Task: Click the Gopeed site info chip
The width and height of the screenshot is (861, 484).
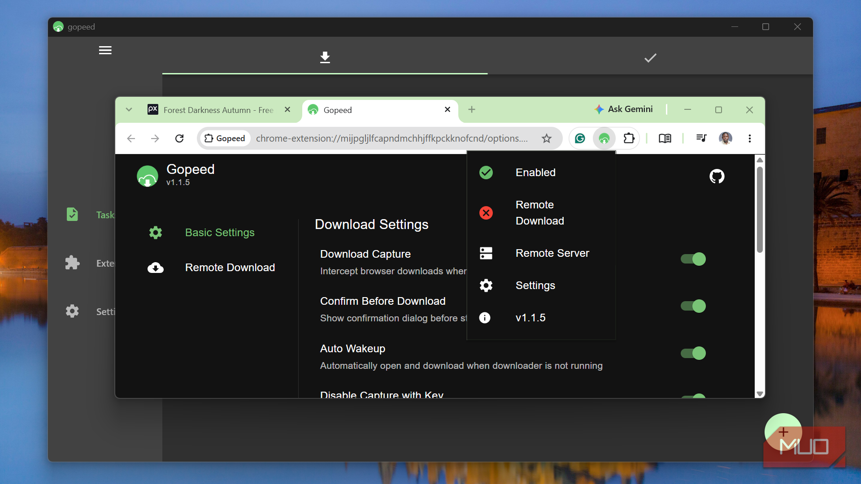Action: pyautogui.click(x=225, y=138)
